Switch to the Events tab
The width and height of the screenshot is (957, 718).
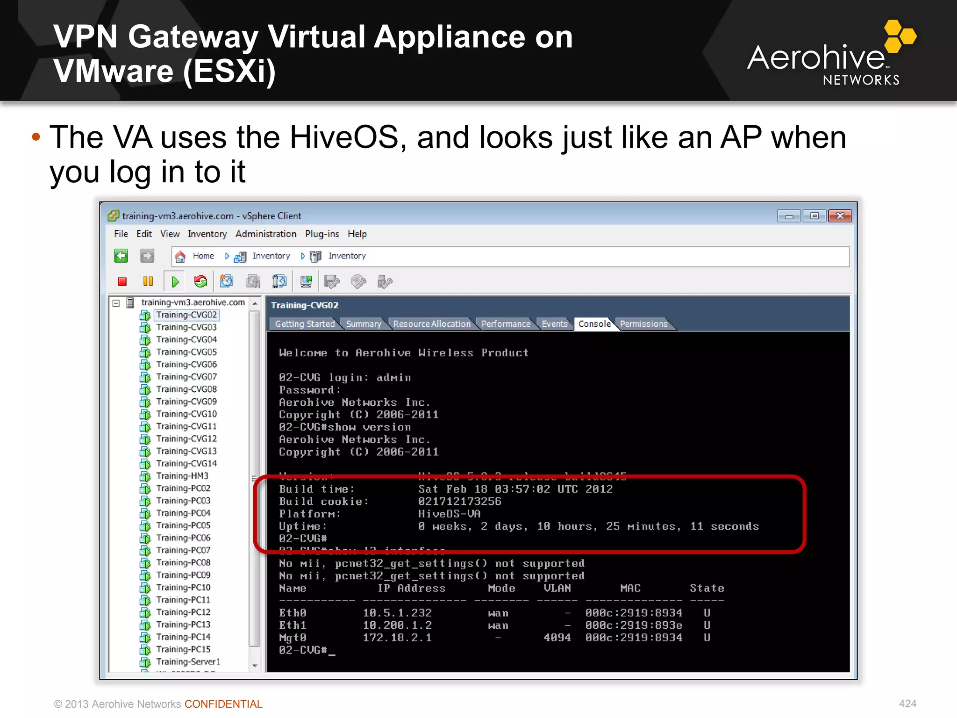555,324
